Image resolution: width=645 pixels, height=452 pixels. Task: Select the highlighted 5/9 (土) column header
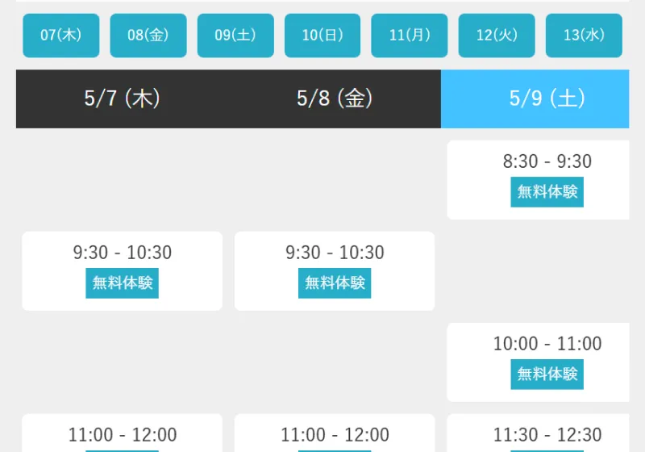tap(547, 98)
